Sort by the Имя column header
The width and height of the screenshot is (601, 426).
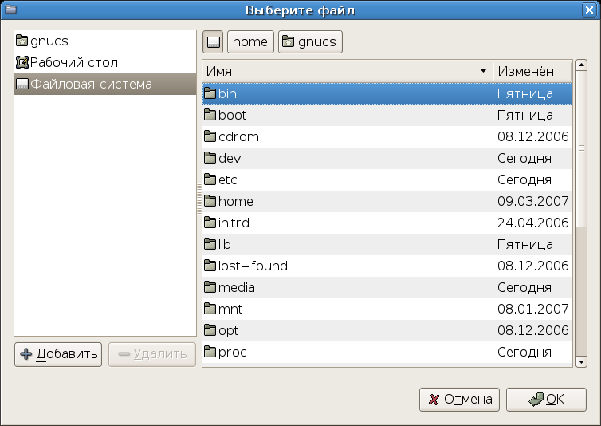pos(335,71)
